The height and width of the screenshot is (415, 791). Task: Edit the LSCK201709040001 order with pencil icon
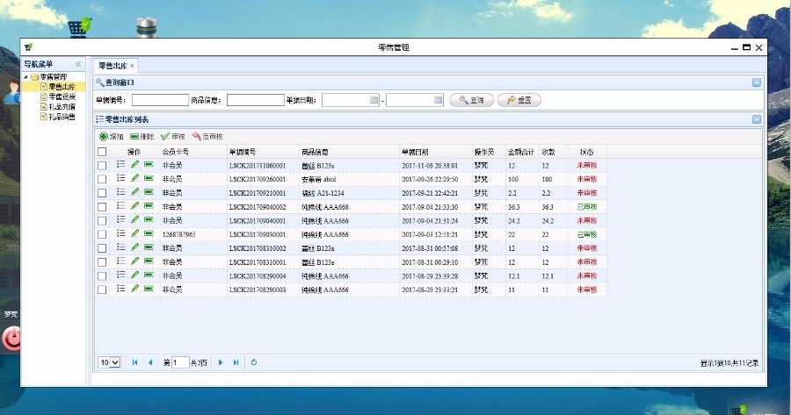tap(134, 219)
